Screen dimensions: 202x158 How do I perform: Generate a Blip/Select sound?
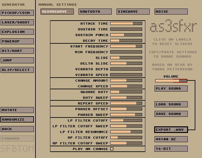[17, 70]
